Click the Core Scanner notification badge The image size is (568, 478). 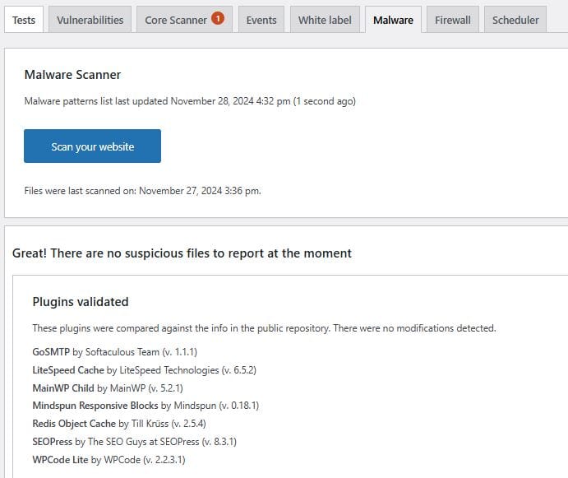[x=218, y=18]
